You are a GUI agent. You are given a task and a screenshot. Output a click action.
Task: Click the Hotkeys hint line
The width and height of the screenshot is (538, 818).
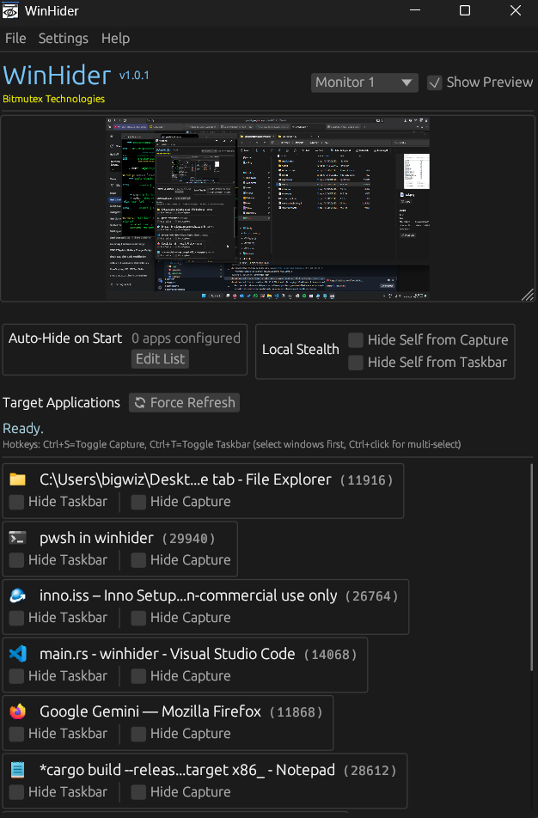(232, 444)
